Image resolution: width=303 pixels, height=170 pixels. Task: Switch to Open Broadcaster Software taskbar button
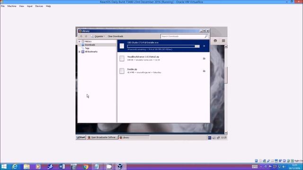pos(102,137)
